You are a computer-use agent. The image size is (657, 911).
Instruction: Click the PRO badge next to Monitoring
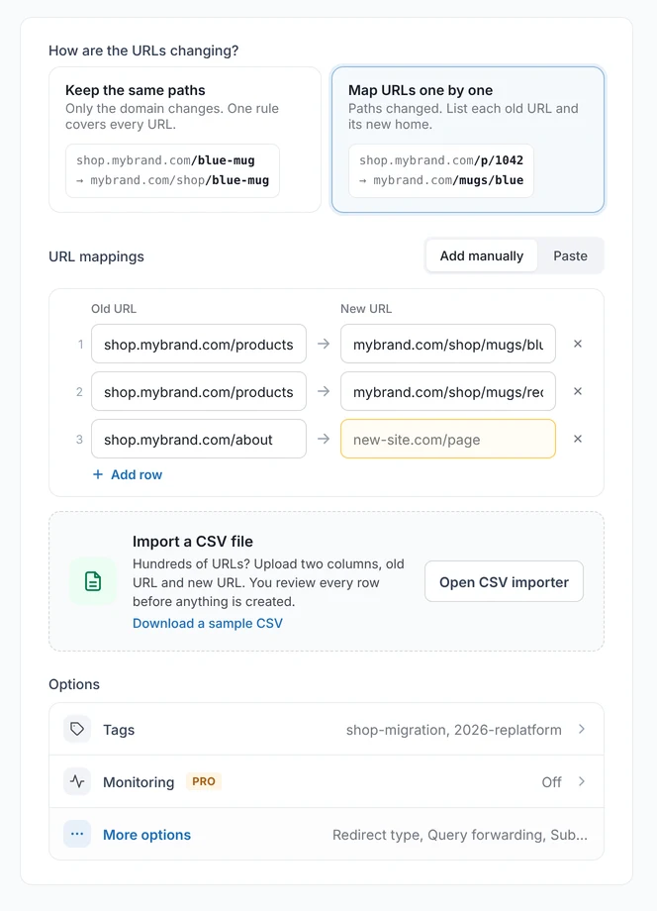(x=204, y=781)
